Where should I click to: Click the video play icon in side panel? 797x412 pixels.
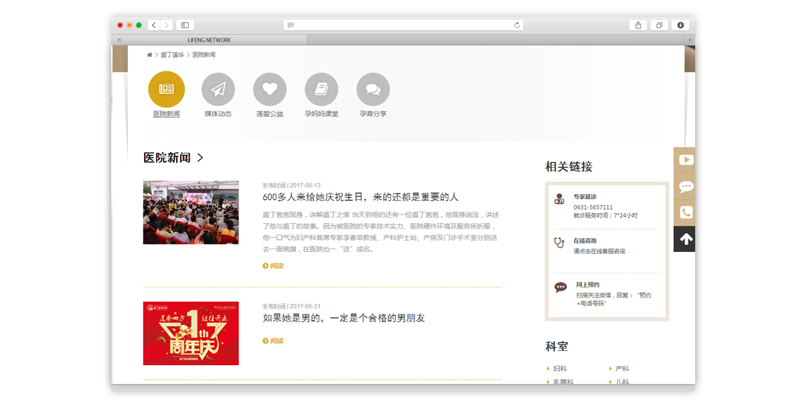(x=686, y=160)
